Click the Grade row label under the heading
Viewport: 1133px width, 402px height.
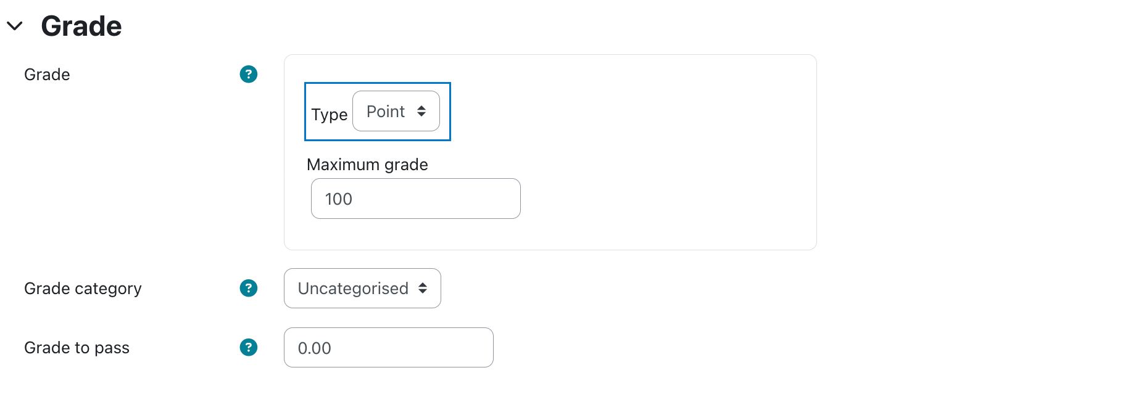pyautogui.click(x=47, y=75)
